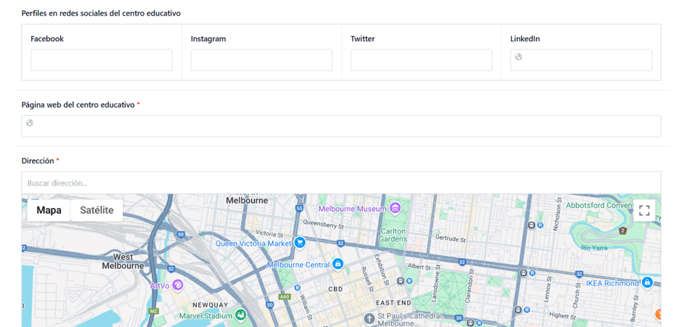Open the ArtVo purple map pin
The height and width of the screenshot is (327, 695).
[178, 285]
